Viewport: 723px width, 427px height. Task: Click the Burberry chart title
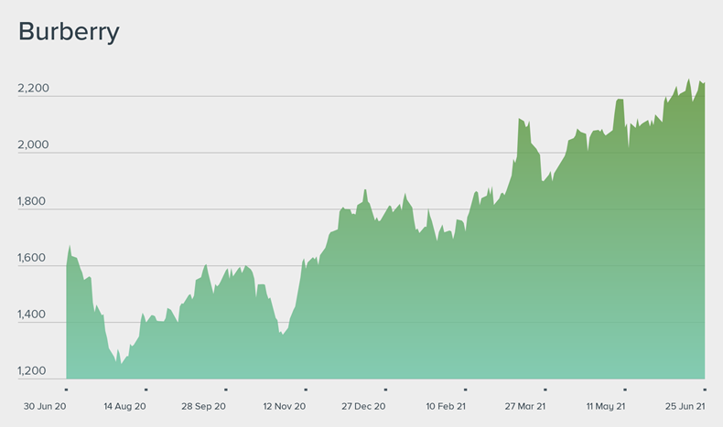(x=70, y=32)
